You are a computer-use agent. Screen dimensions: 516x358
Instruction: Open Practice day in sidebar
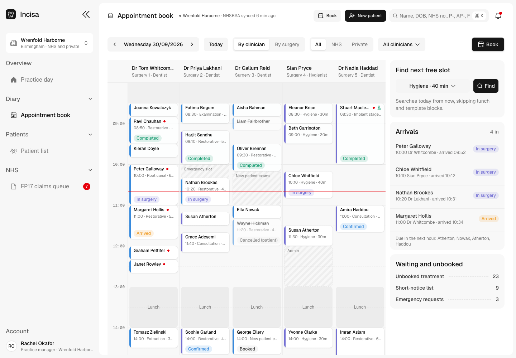pos(49,80)
